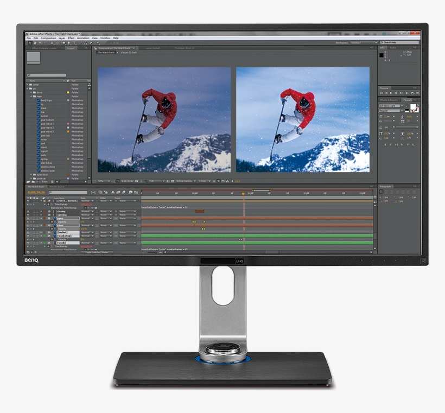Screen dimensions: 445x413
Task: Collapse the main folder in the Project panel
Action: click(31, 96)
